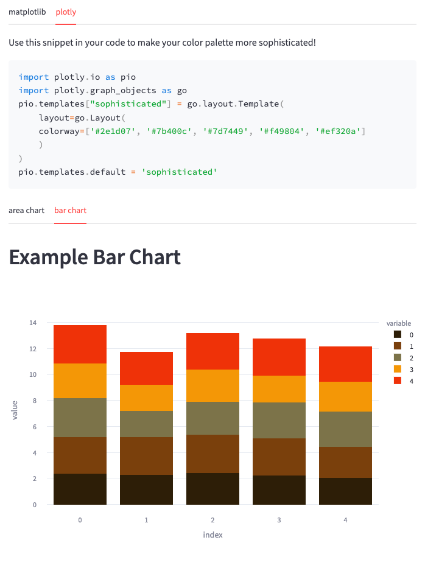Image resolution: width=425 pixels, height=565 pixels.
Task: Click the pio.templates.default assignment line
Action: (118, 172)
